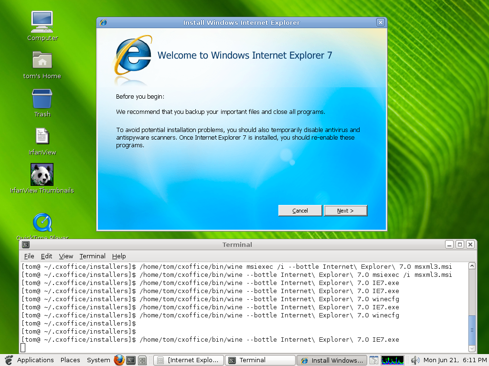
Task: Expand the Places panel menu
Action: 70,360
